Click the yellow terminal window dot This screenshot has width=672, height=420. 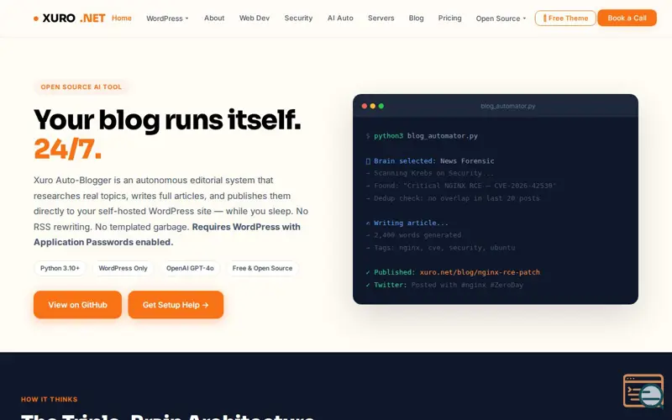tap(373, 106)
